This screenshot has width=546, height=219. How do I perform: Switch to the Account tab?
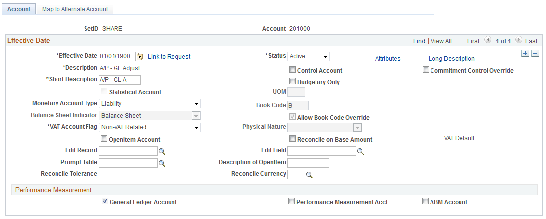point(19,9)
